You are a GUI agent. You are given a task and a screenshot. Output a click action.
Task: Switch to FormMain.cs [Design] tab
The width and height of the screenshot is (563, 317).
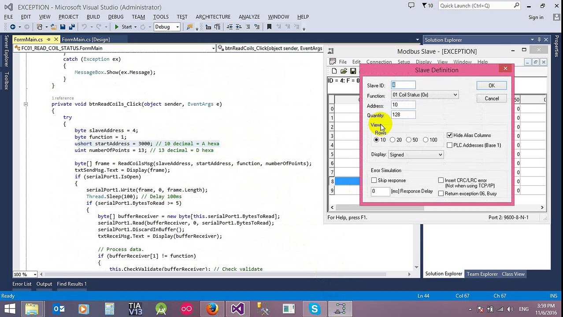[86, 40]
